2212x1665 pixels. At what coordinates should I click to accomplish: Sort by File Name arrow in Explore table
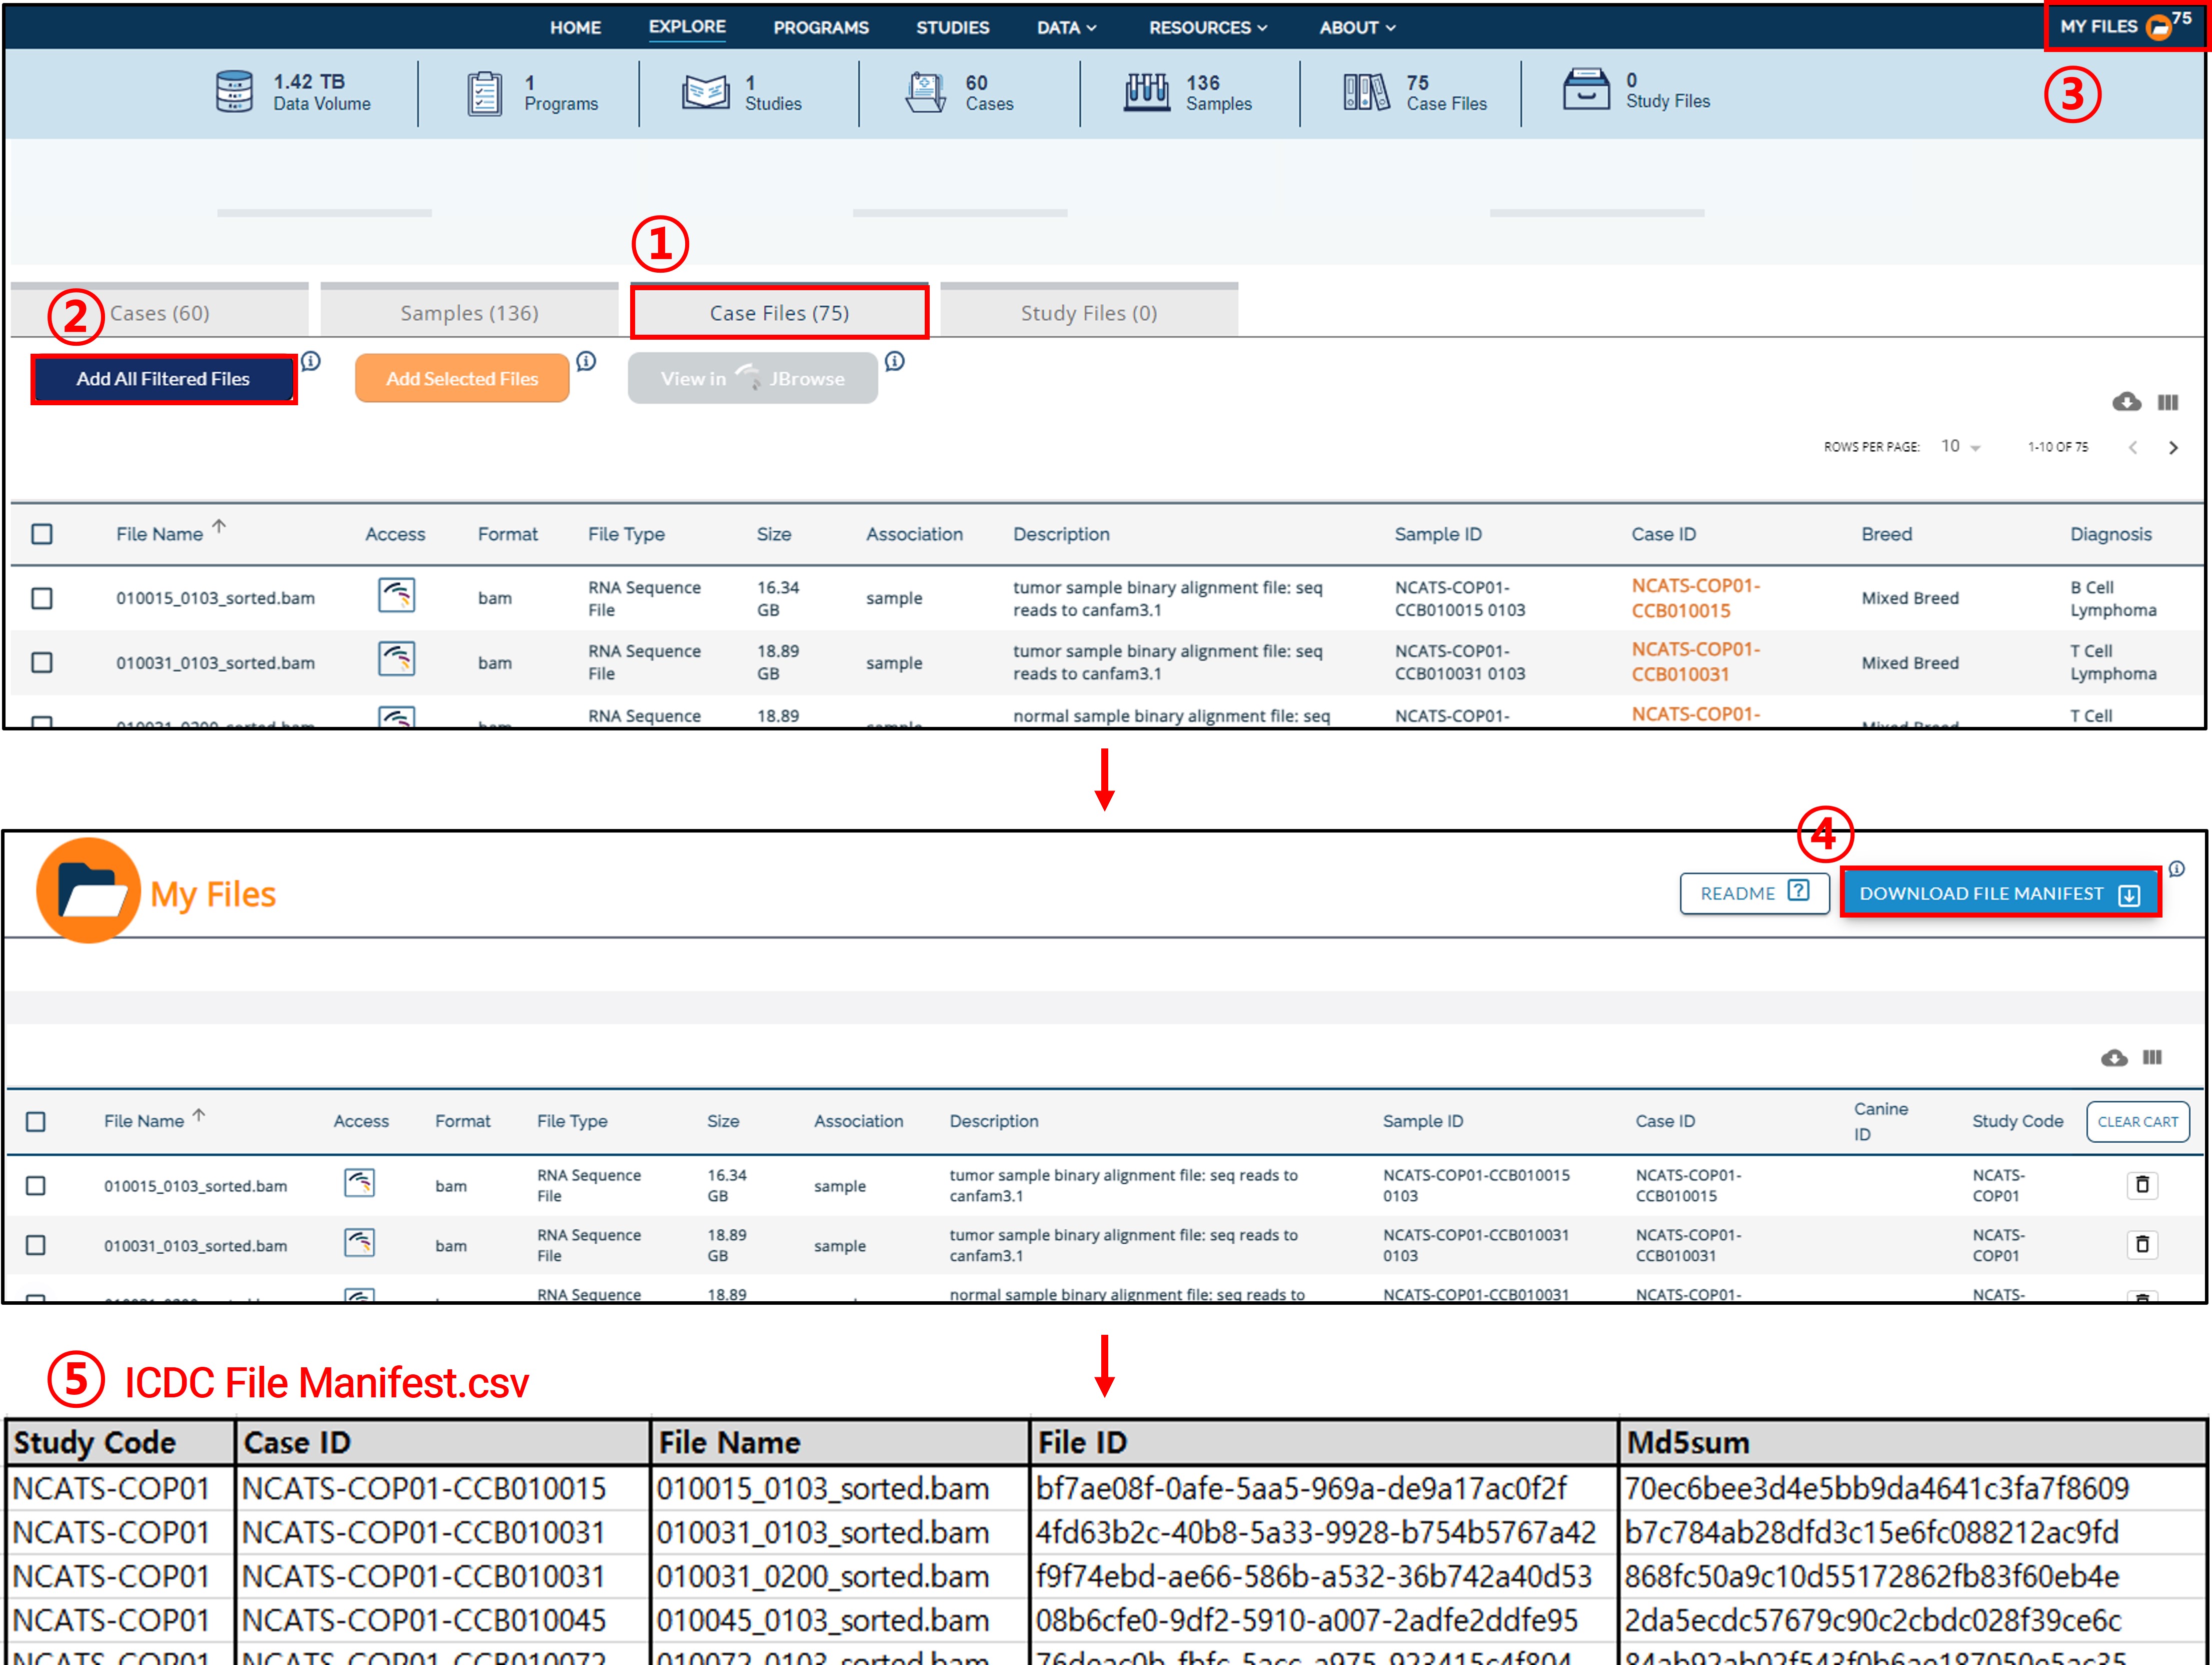(219, 527)
